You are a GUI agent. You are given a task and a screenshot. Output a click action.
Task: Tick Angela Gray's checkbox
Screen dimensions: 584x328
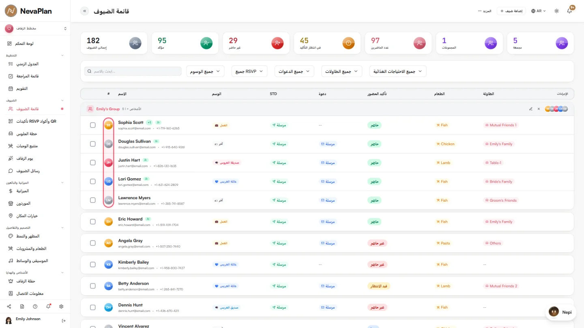[x=93, y=243]
